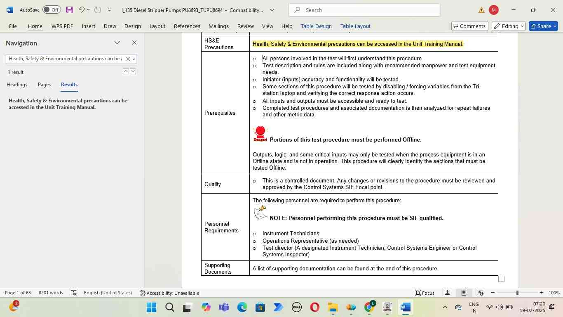
Task: Switch to Web Layout view icon
Action: (x=480, y=293)
